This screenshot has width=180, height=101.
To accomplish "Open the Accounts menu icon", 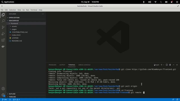I will (3, 89).
